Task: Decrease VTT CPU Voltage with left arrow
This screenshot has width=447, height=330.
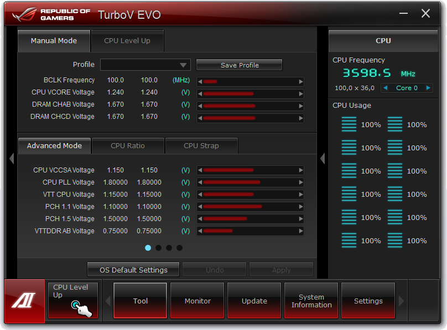Action: tap(200, 195)
